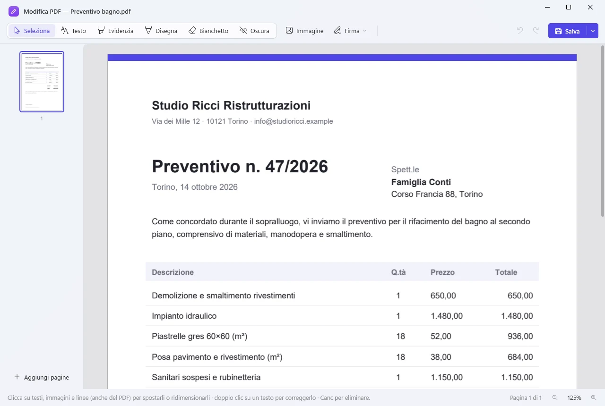Viewport: 605px width, 406px height.
Task: Click the total 936,00 cell
Action: tap(520, 336)
